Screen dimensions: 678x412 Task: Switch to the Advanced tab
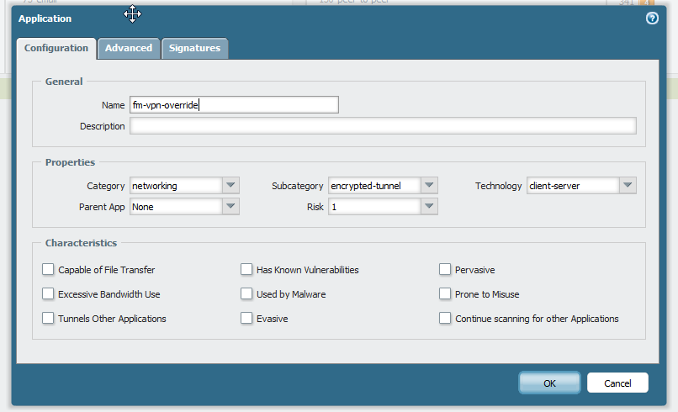[x=129, y=49]
